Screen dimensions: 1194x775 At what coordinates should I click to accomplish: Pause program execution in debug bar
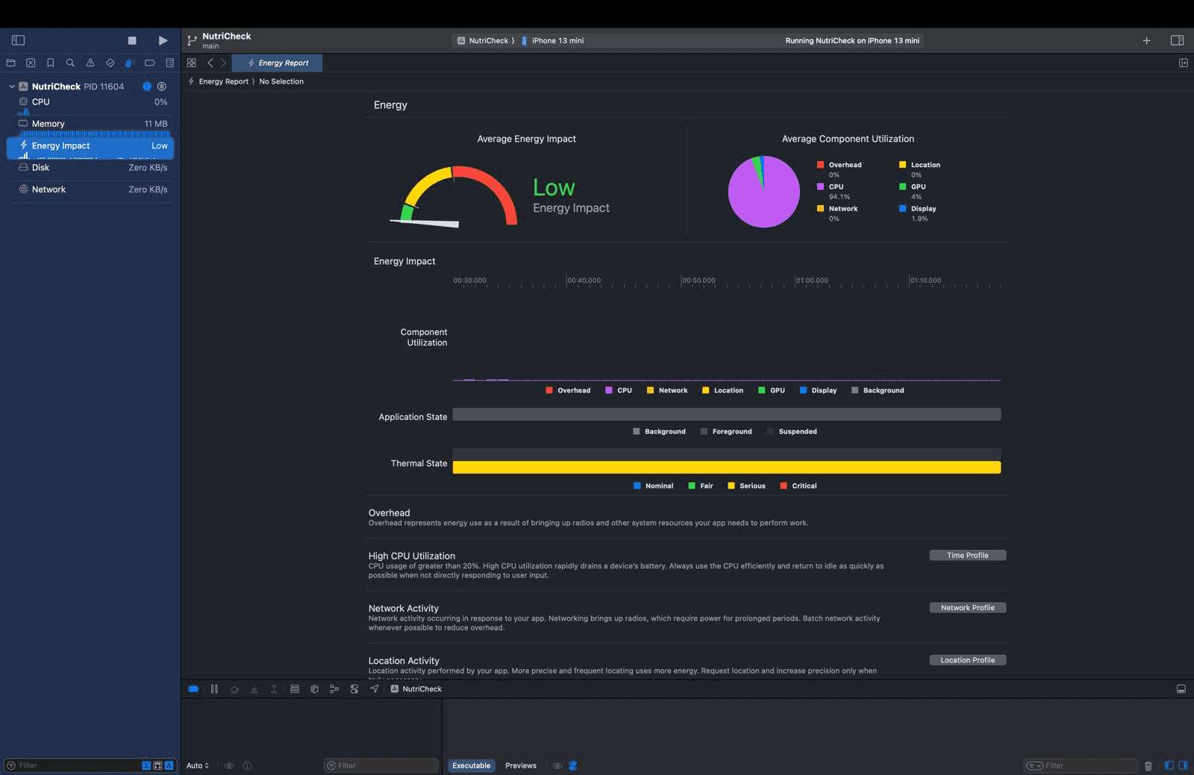coord(214,689)
